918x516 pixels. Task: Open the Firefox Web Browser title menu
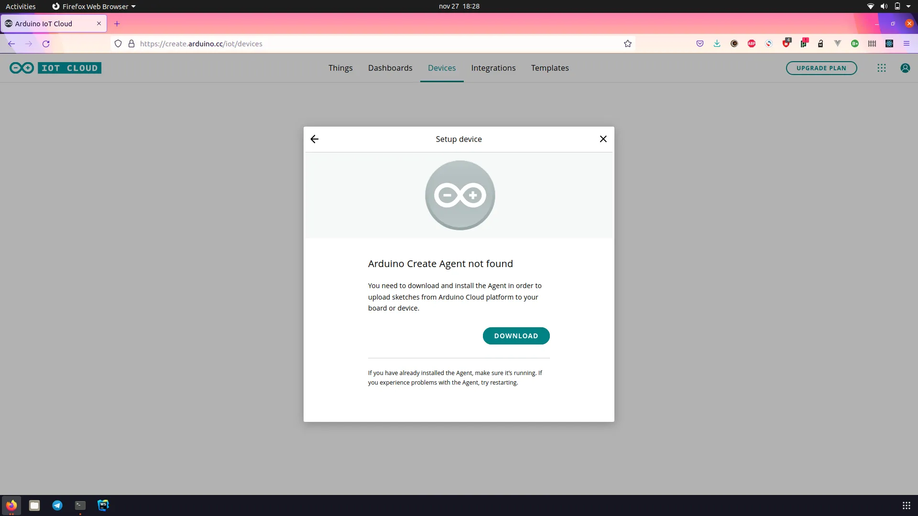click(94, 6)
